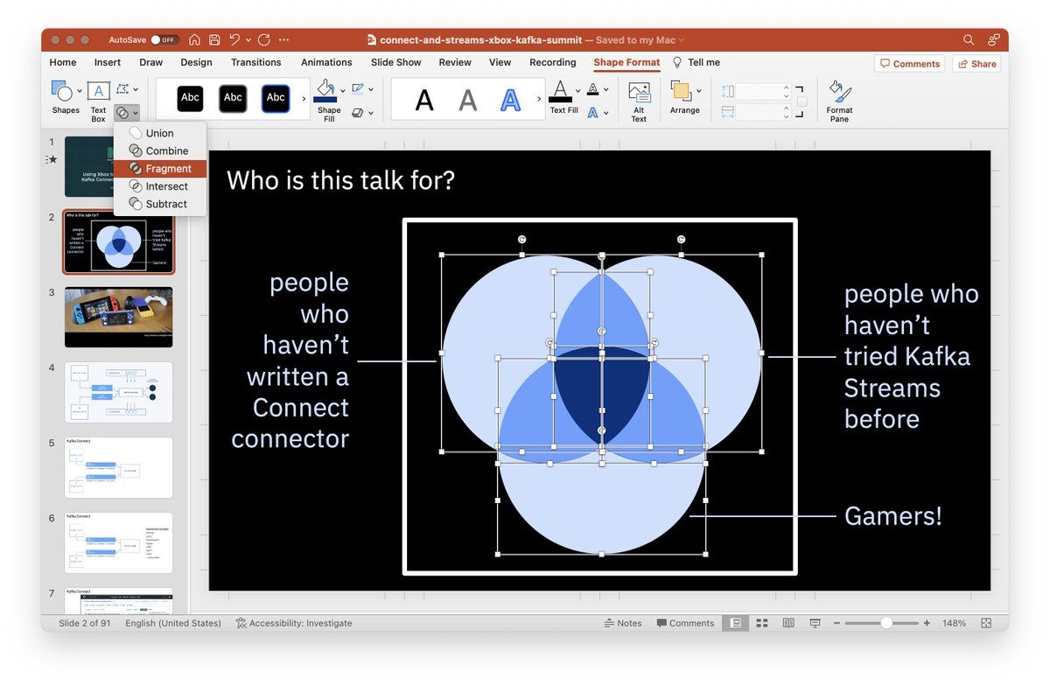Click the Home icon in the title bar

(194, 40)
